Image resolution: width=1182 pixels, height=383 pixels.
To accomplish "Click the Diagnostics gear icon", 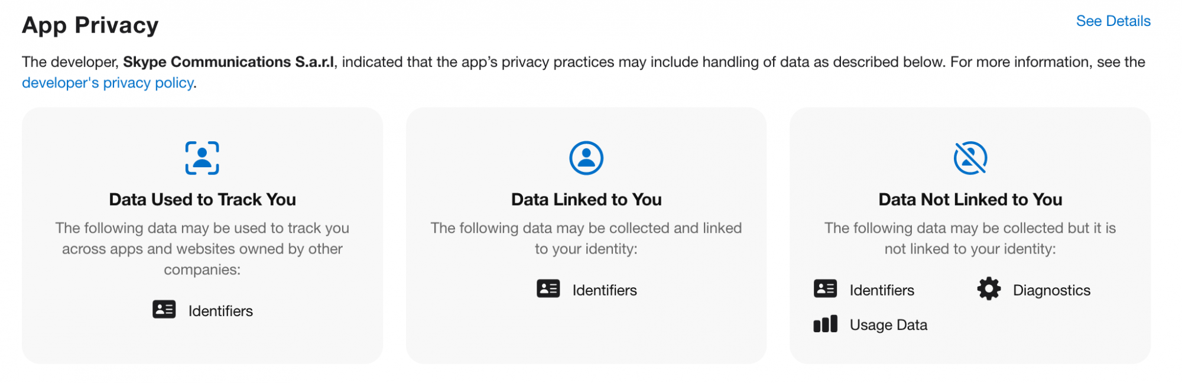I will pyautogui.click(x=989, y=288).
